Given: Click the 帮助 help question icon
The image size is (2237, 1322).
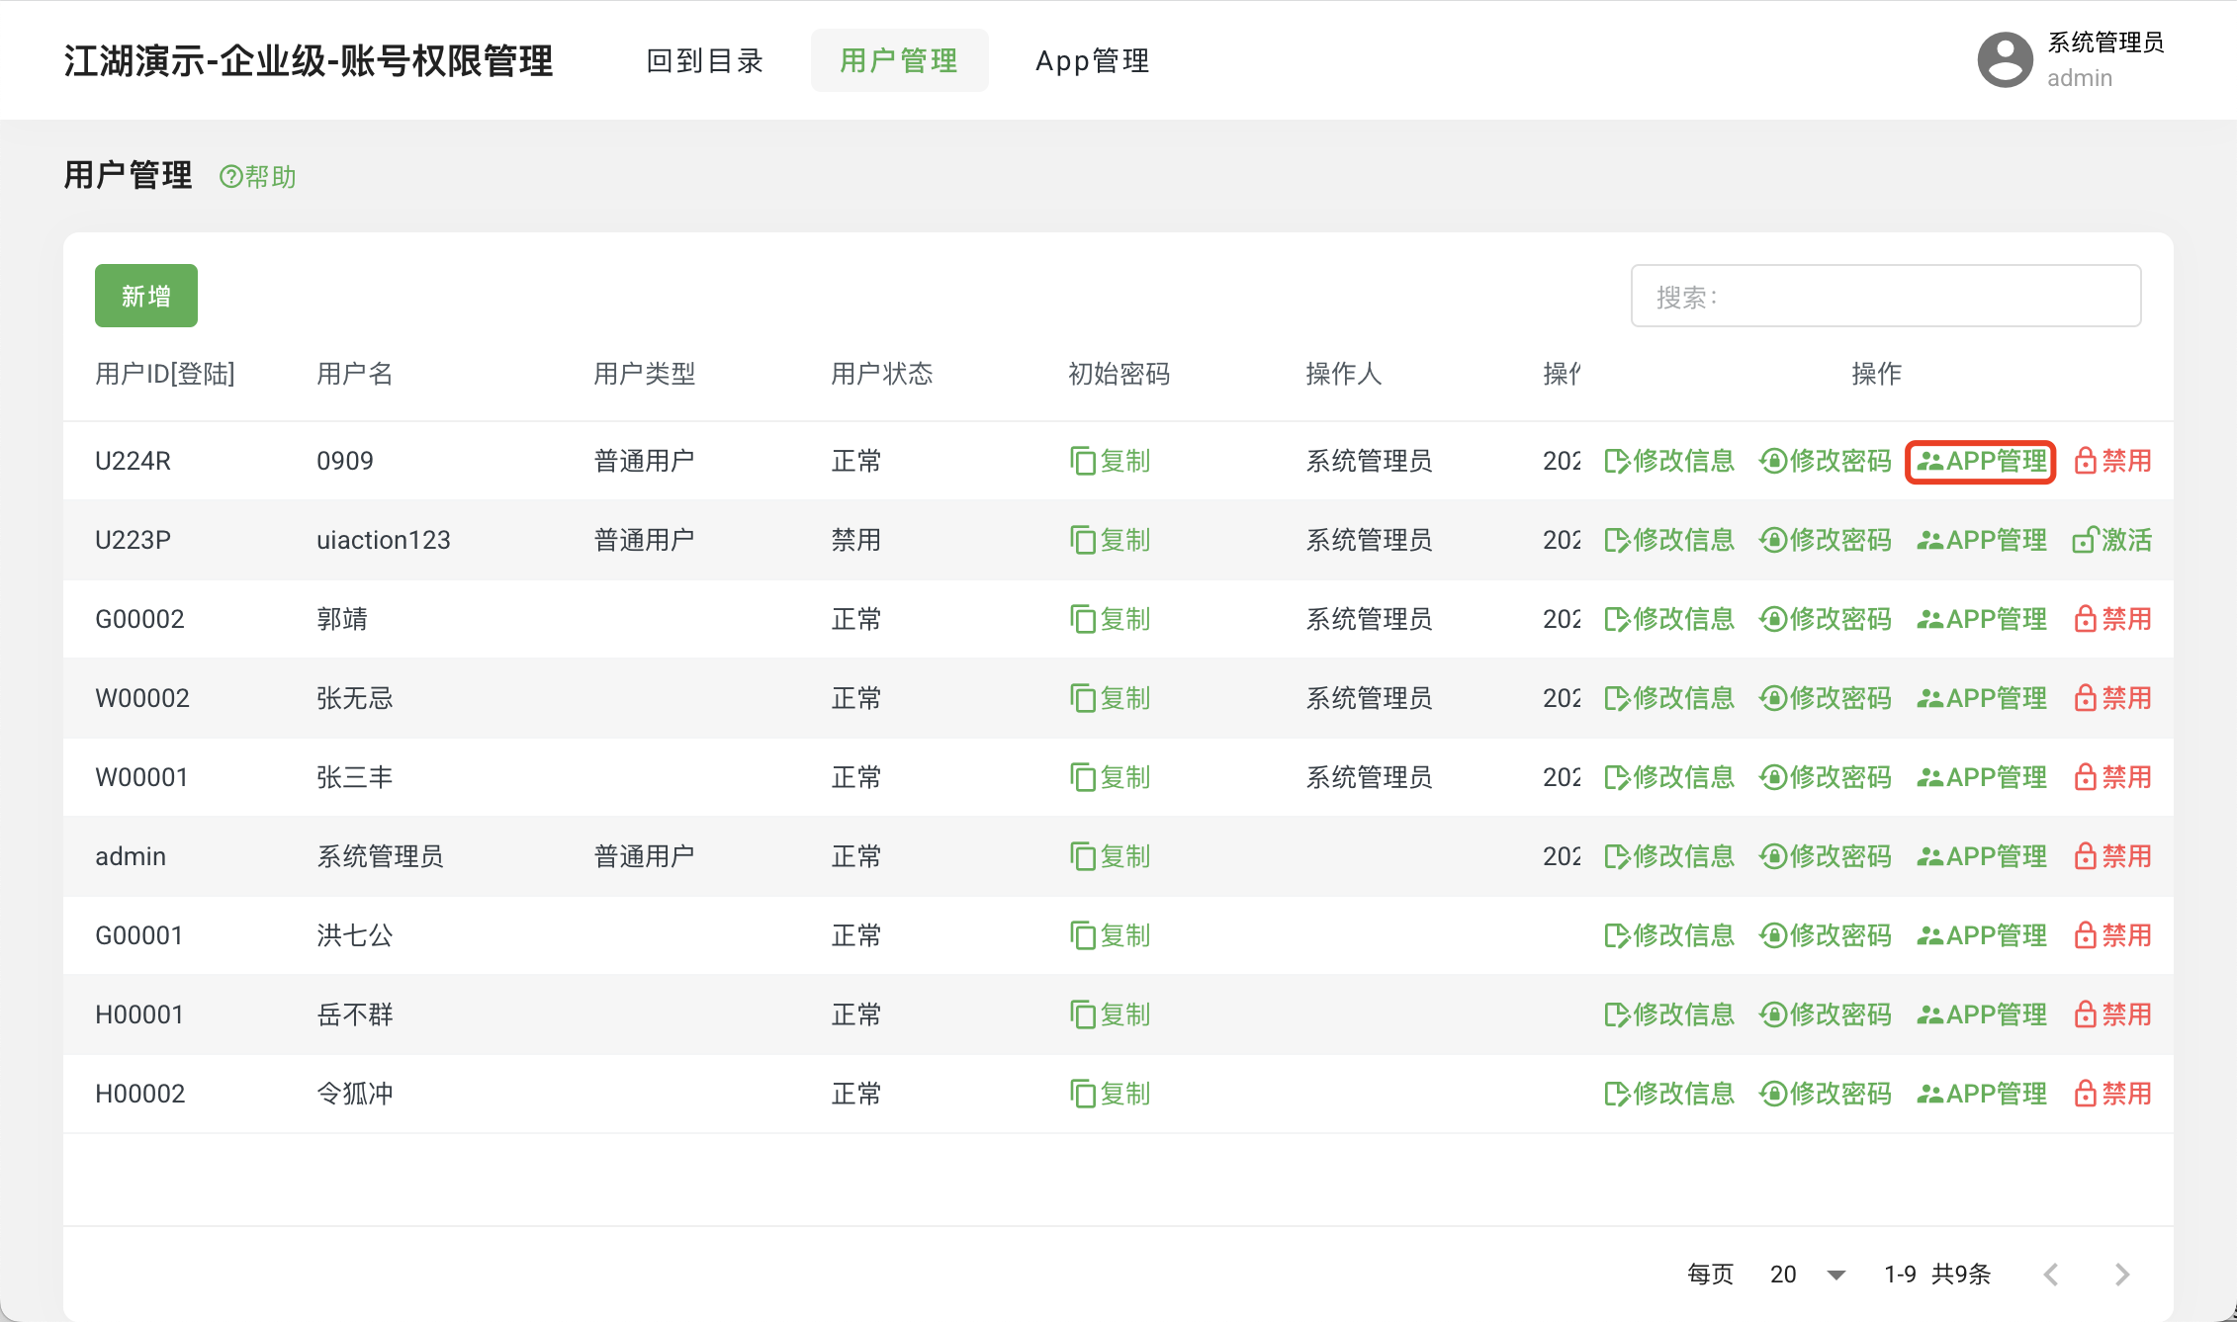Looking at the screenshot, I should pyautogui.click(x=230, y=177).
